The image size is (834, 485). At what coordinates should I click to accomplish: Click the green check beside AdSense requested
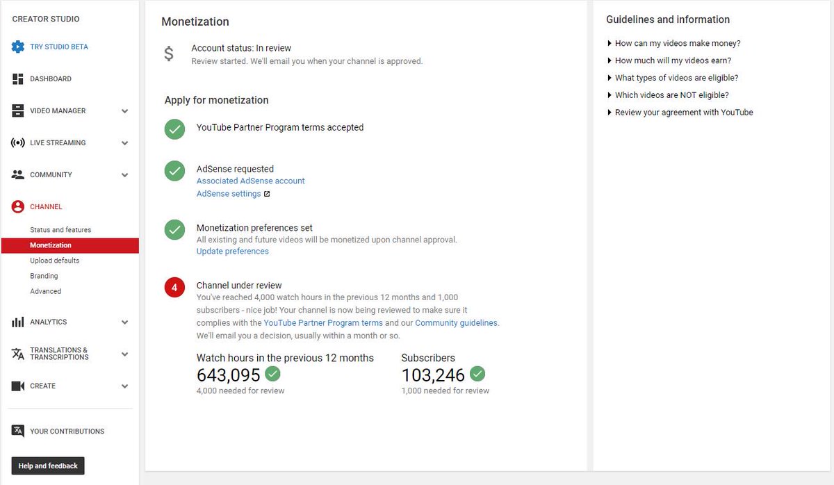[x=174, y=171]
